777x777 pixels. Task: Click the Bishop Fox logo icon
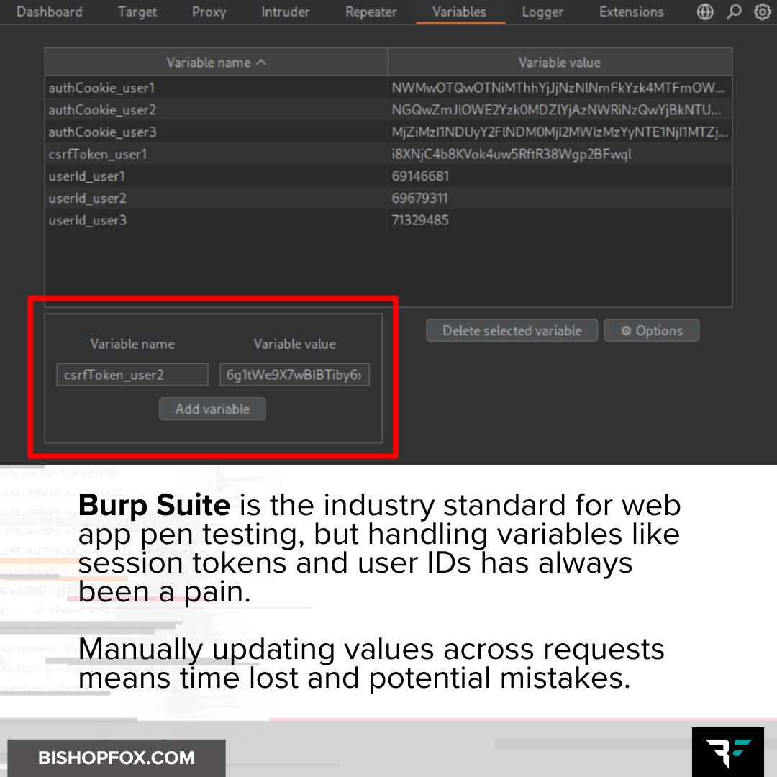pyautogui.click(x=728, y=753)
